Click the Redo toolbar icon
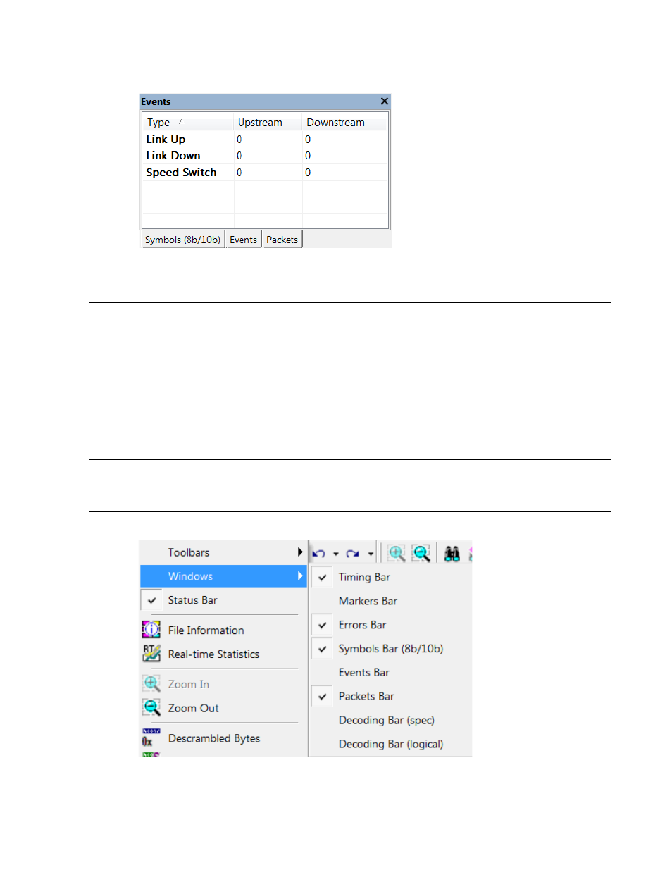This screenshot has height=870, width=672. click(353, 554)
